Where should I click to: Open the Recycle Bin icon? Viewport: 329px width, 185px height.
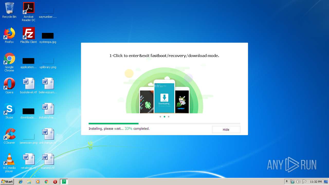click(x=9, y=10)
